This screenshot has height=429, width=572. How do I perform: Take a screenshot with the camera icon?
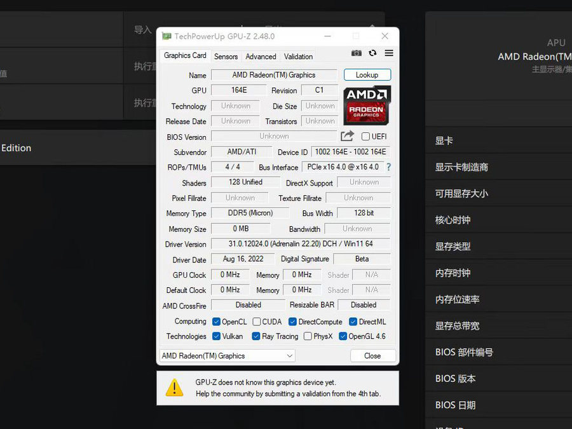[357, 53]
